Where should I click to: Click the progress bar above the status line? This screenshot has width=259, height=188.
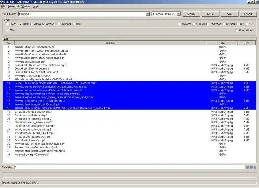coord(129,175)
